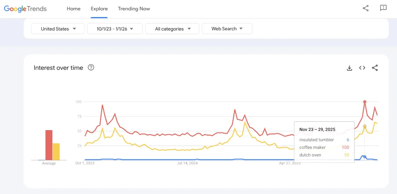
Task: Click the coffee maker peak point at 100
Action: point(364,102)
